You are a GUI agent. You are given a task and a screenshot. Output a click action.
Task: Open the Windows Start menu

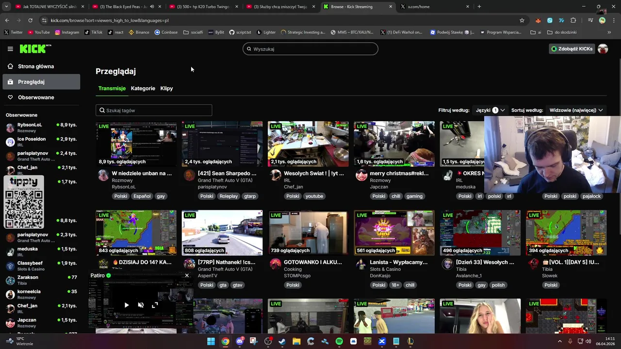[211, 341]
